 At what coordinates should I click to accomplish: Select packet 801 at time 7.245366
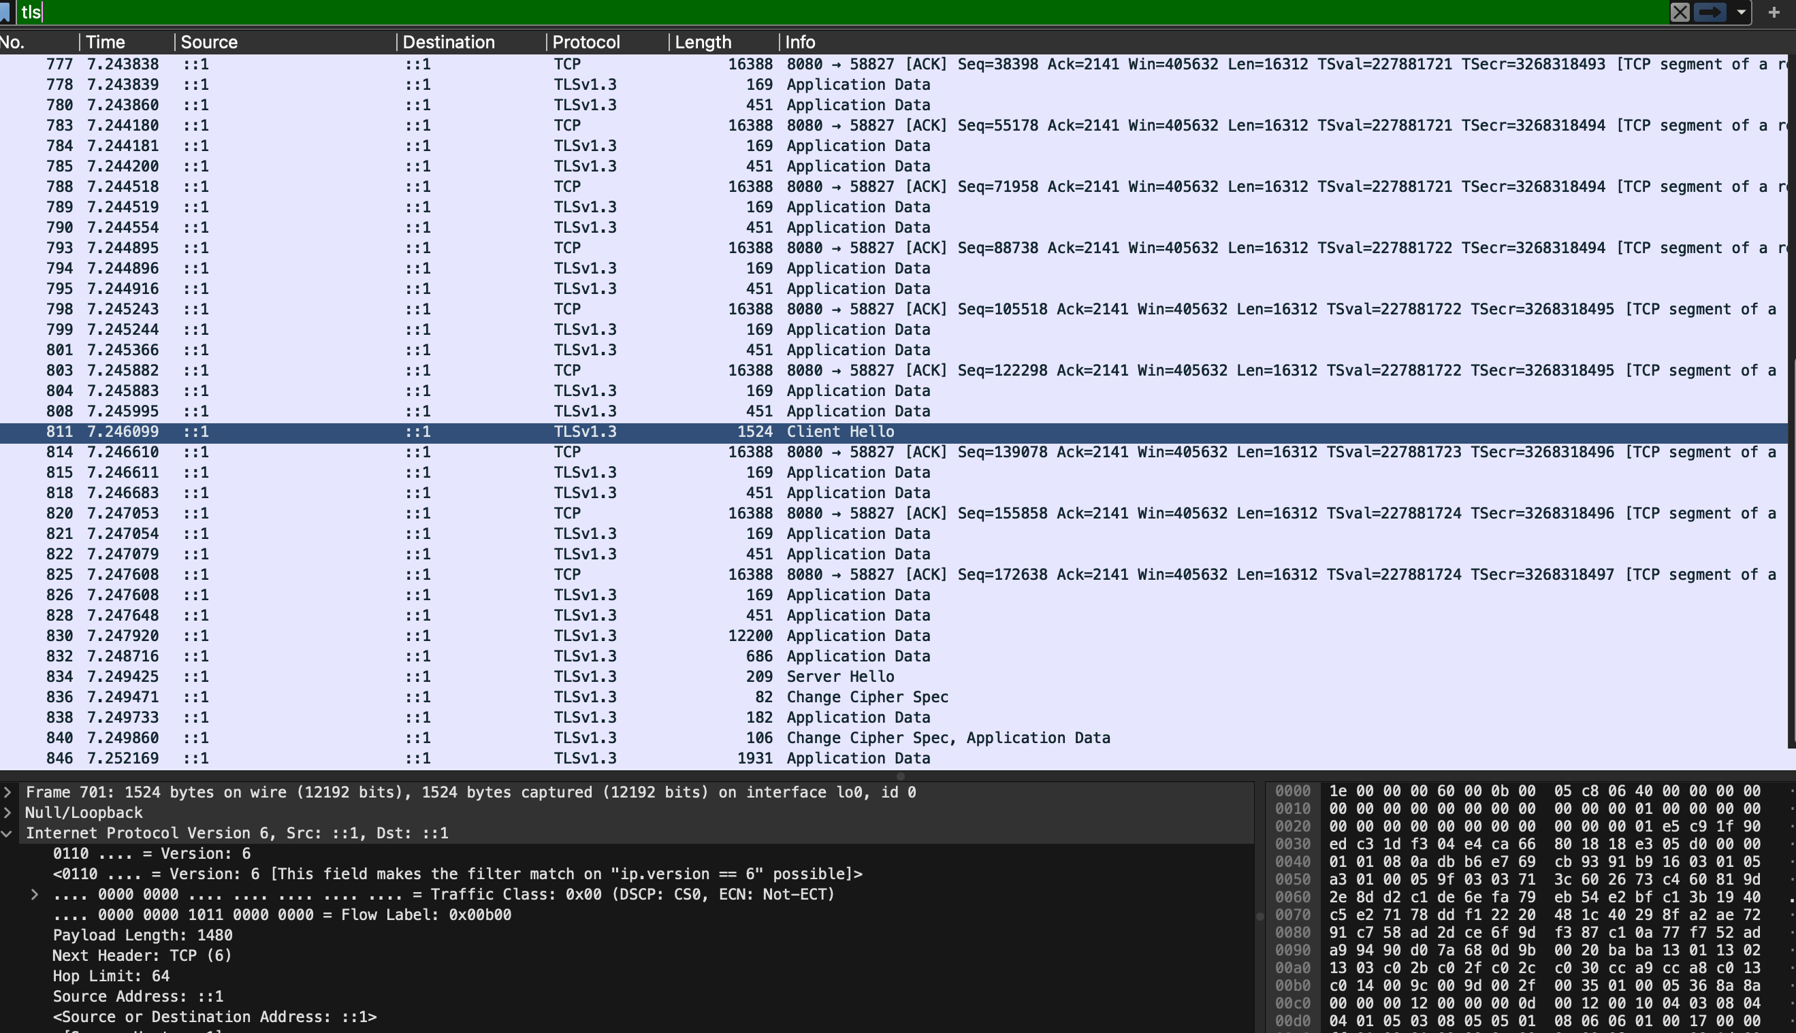click(x=894, y=350)
